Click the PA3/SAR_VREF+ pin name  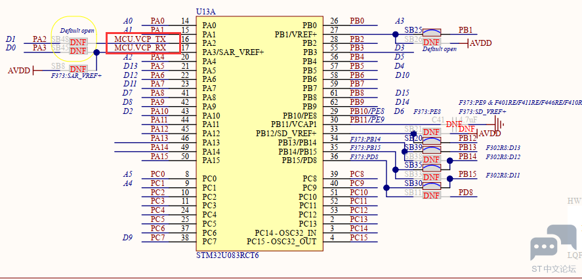tap(233, 52)
